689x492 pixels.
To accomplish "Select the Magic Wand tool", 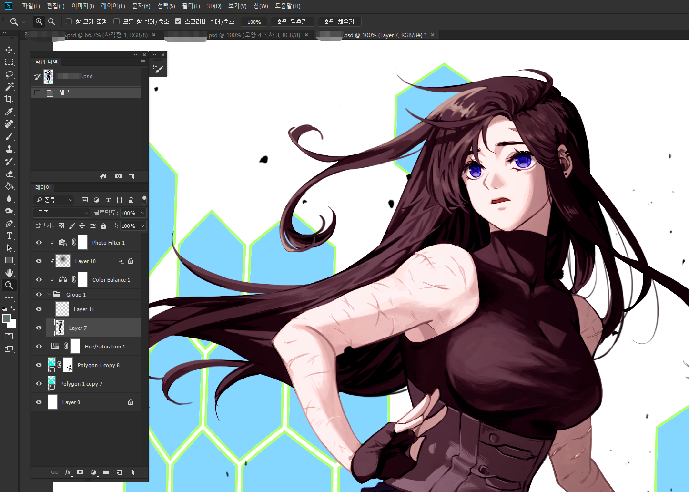I will click(9, 87).
